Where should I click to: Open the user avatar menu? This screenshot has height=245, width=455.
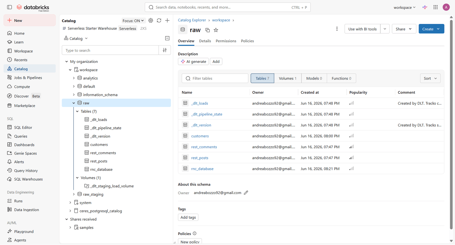(446, 7)
